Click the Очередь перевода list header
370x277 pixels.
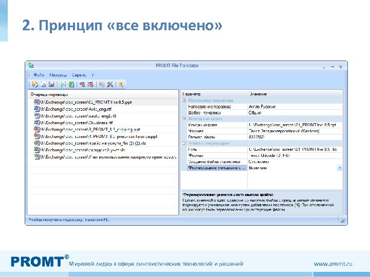[49, 94]
